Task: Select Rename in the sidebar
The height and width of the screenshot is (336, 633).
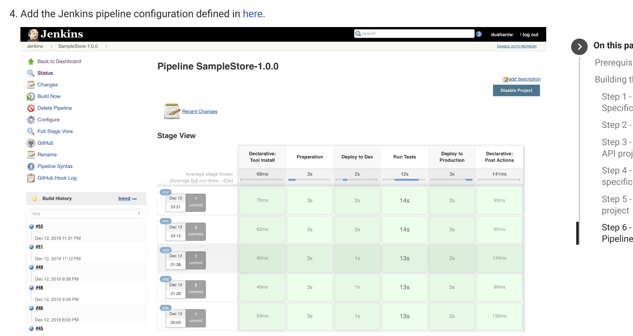Action: pyautogui.click(x=47, y=155)
